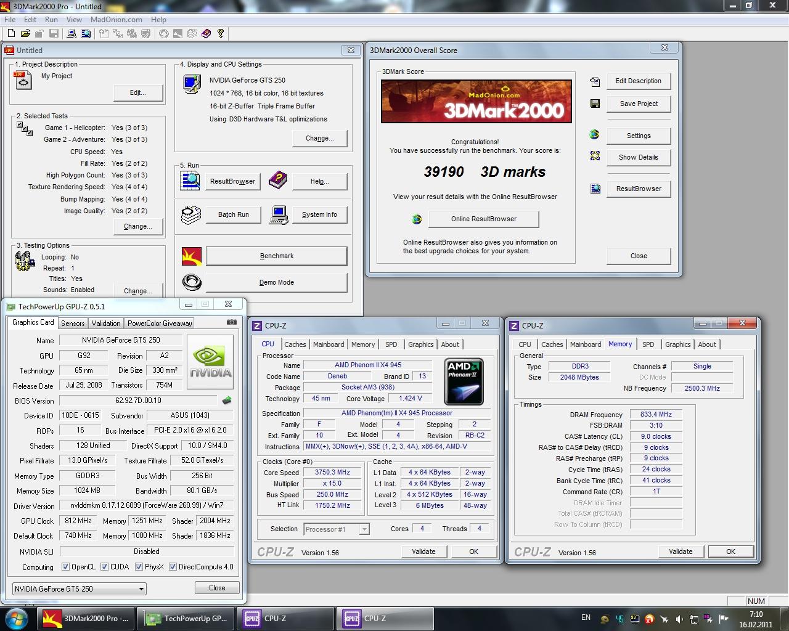
Task: Click the Edit button under Project Description
Action: (138, 92)
